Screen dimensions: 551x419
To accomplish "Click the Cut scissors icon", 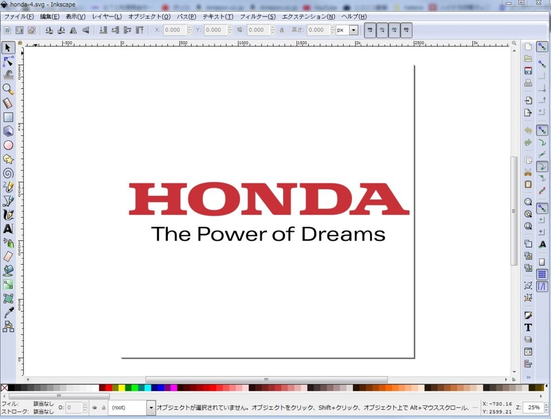I will point(528,172).
